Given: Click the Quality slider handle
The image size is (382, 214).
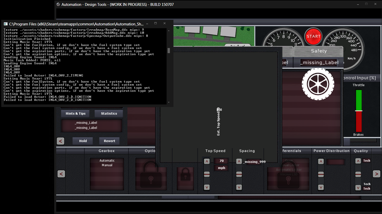Looking at the screenshot, I should coord(358,174).
